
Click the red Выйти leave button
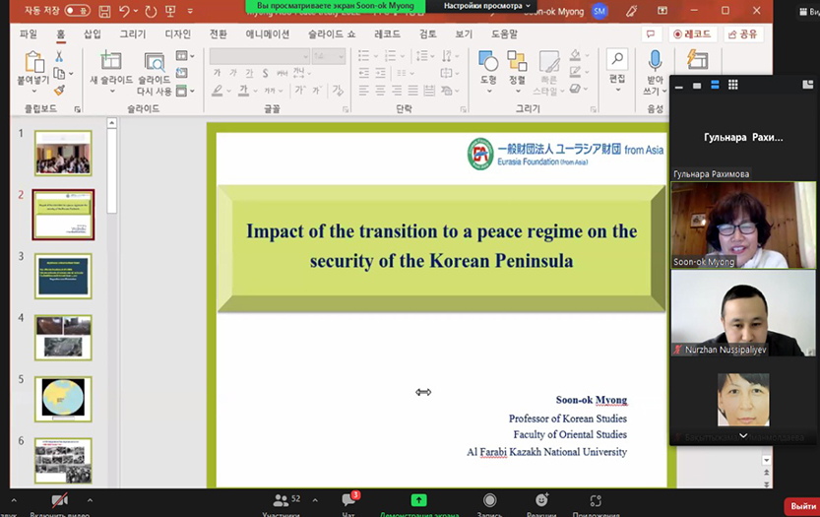[x=801, y=505]
